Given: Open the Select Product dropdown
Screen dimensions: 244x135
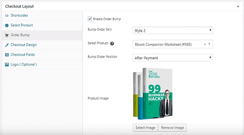Looking at the screenshot, I should click(x=173, y=44).
